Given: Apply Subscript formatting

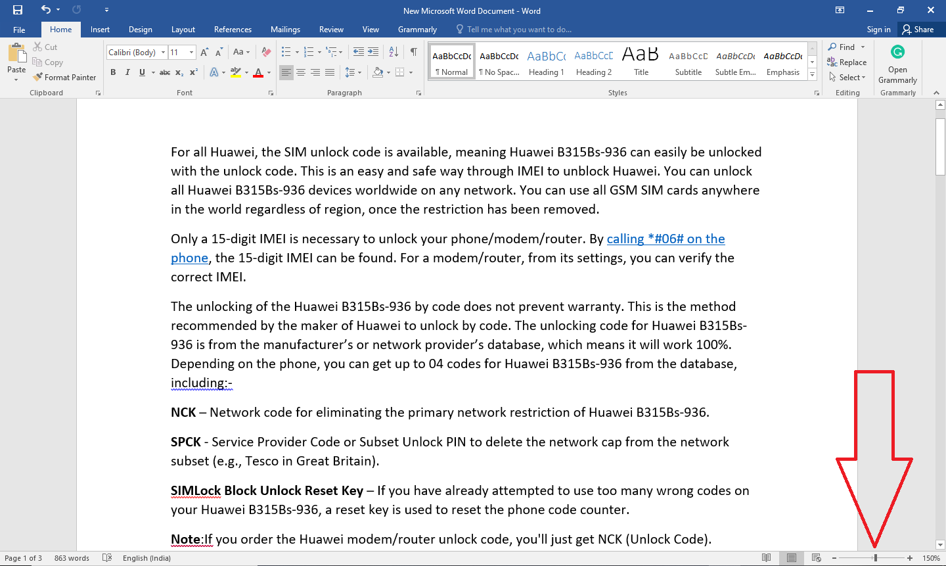Looking at the screenshot, I should pyautogui.click(x=179, y=72).
